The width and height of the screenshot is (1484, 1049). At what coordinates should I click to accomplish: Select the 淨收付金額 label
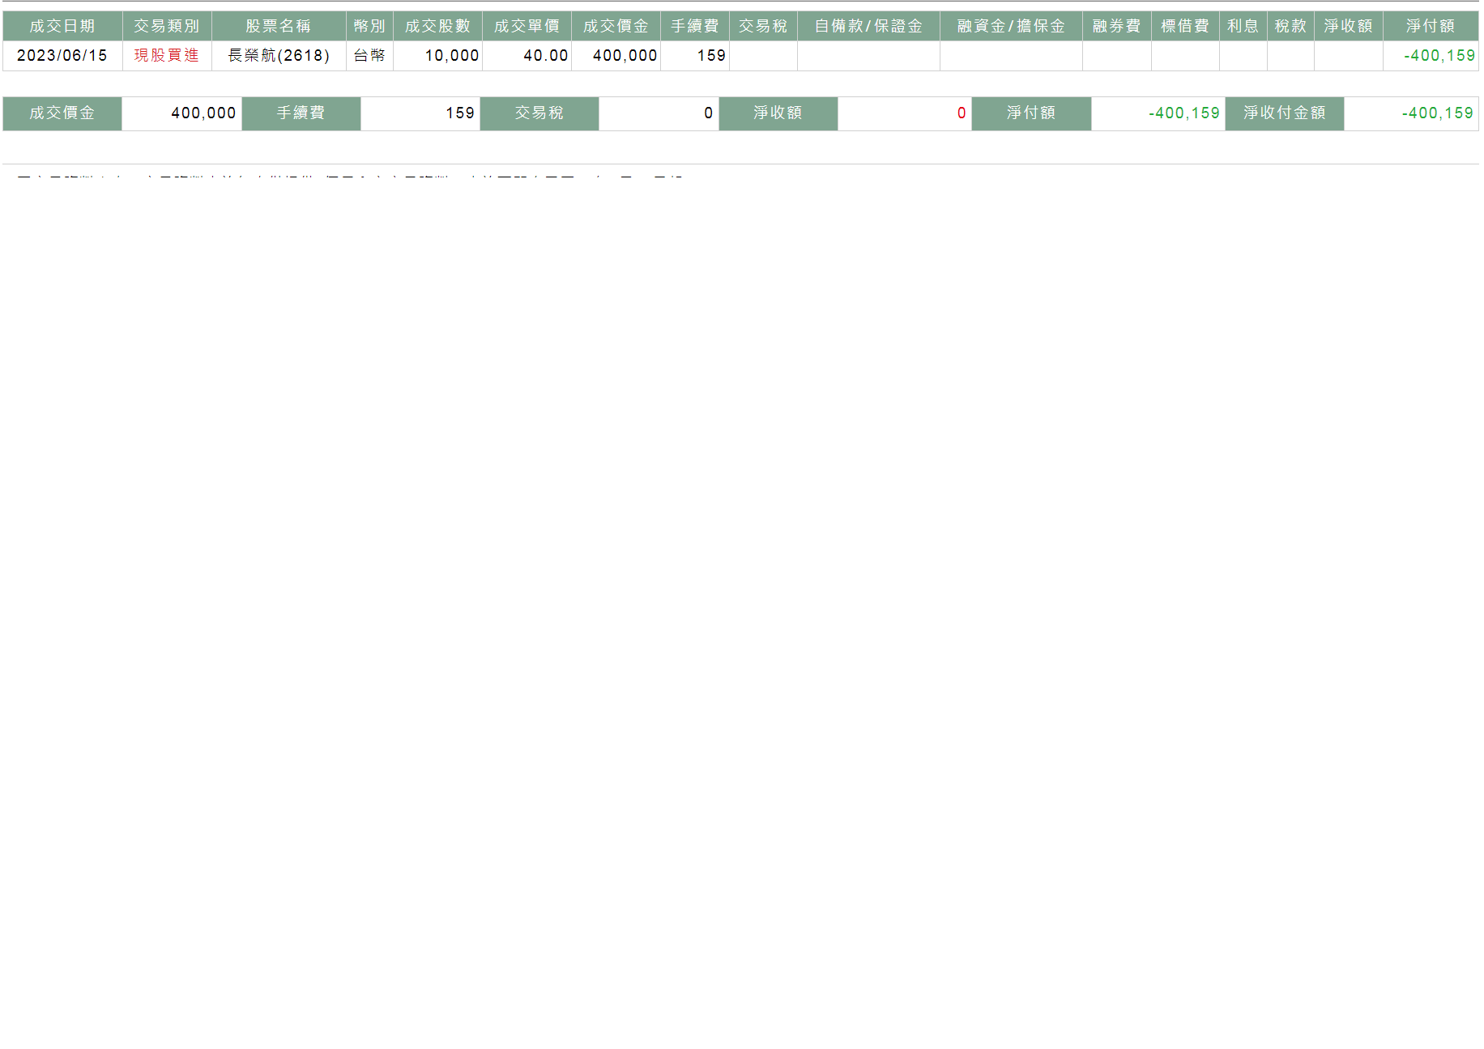(x=1285, y=113)
